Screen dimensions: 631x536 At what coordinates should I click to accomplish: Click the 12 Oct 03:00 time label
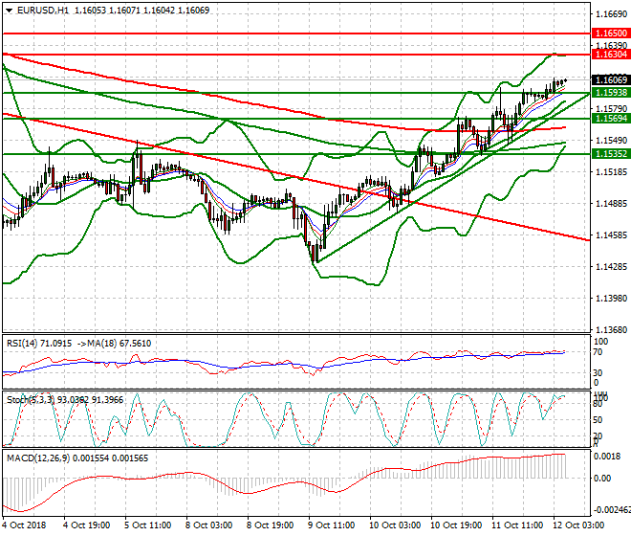coord(578,525)
